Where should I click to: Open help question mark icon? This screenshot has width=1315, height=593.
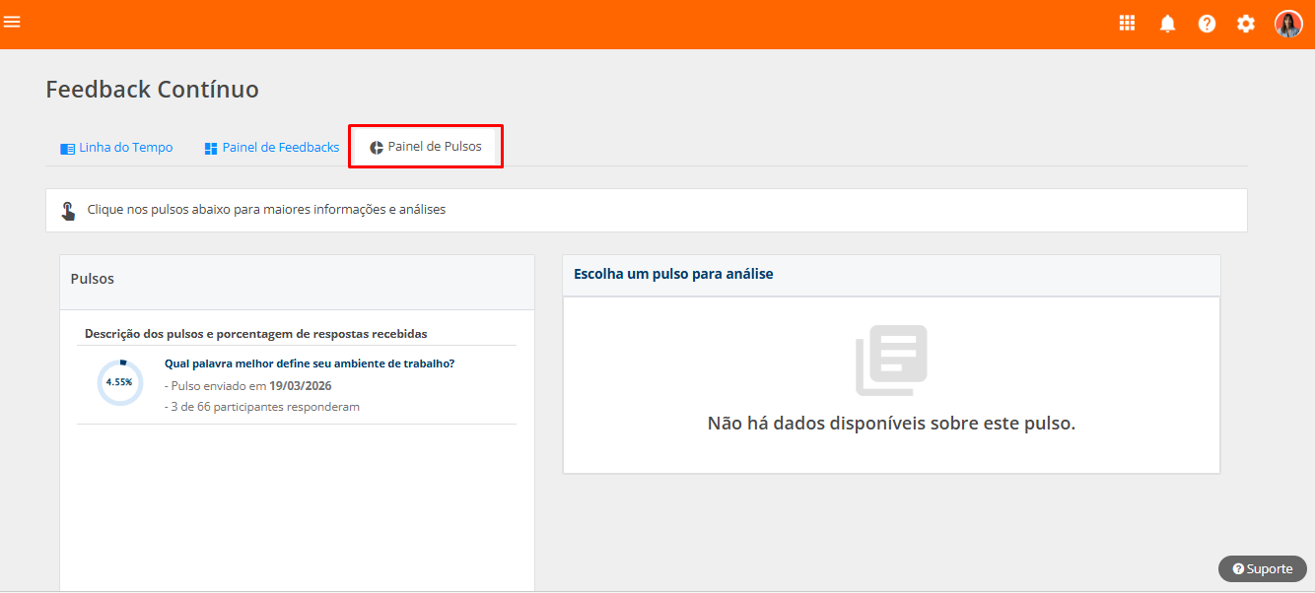tap(1208, 24)
